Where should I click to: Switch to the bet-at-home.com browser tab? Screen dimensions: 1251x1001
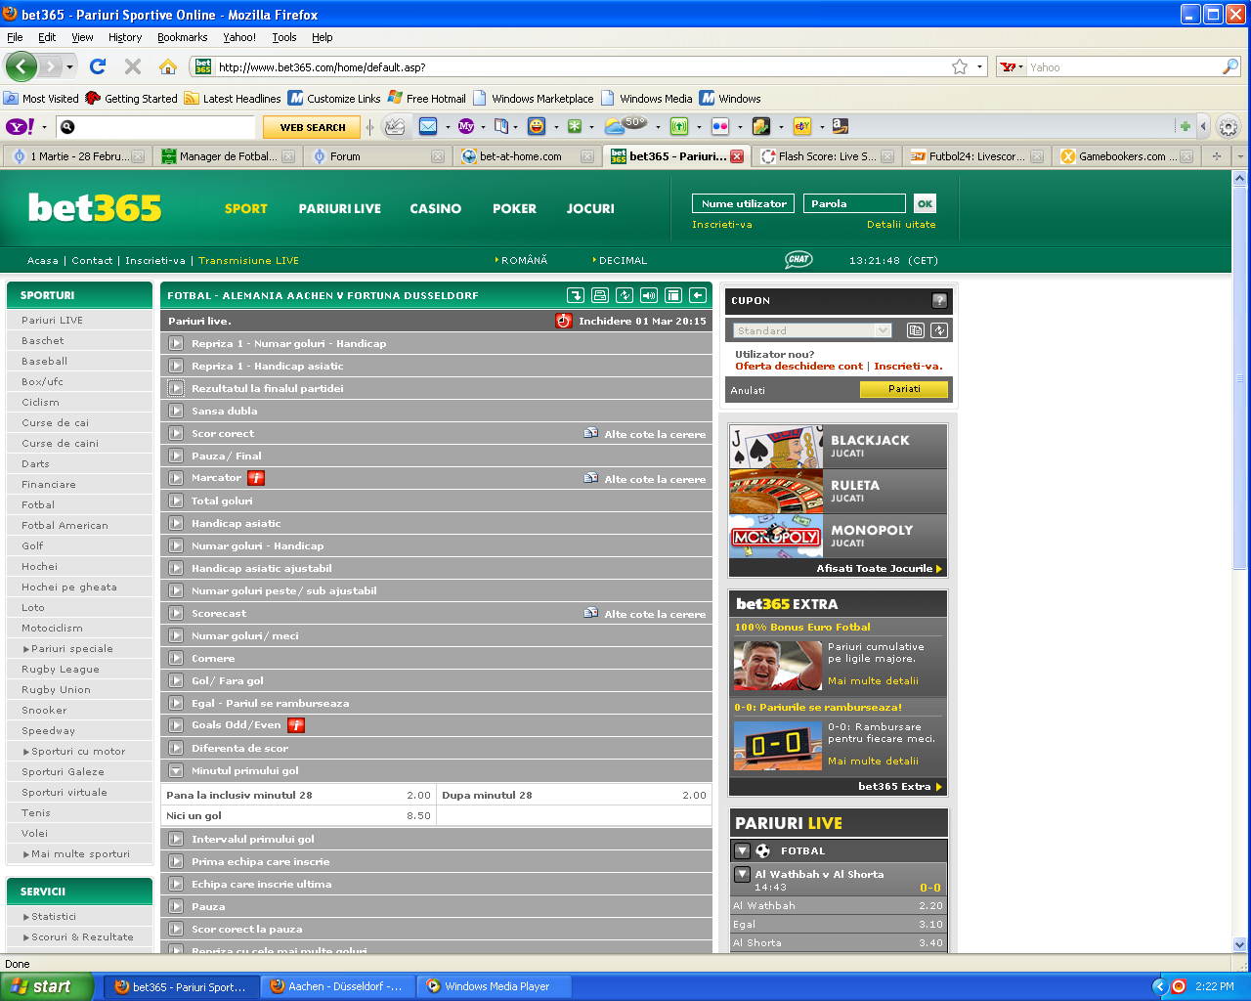(528, 156)
